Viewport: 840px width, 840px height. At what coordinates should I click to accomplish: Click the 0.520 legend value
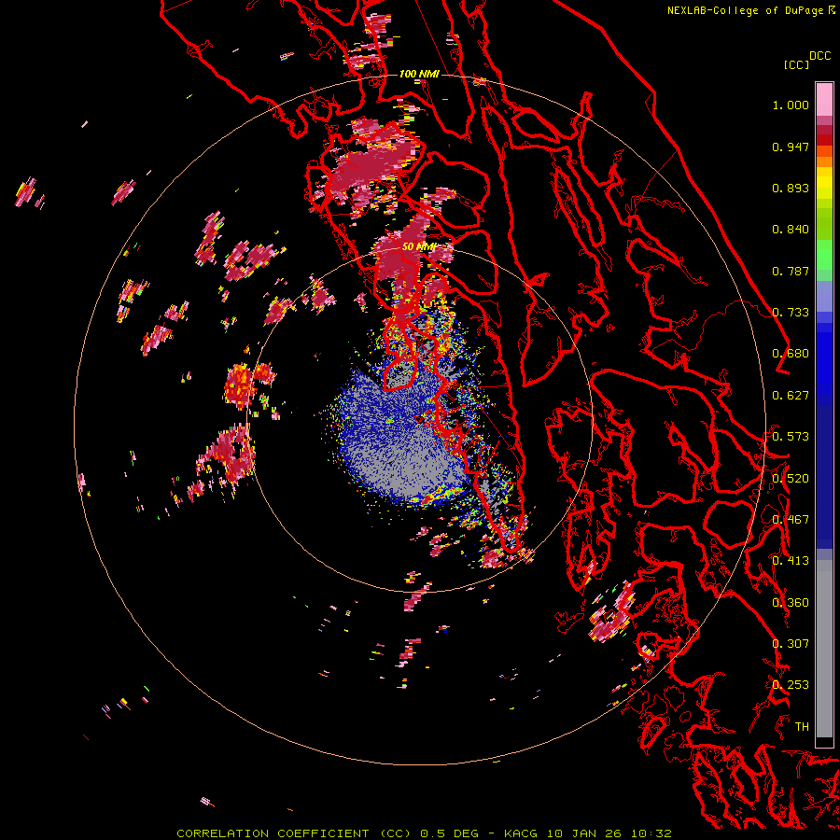[x=791, y=479]
